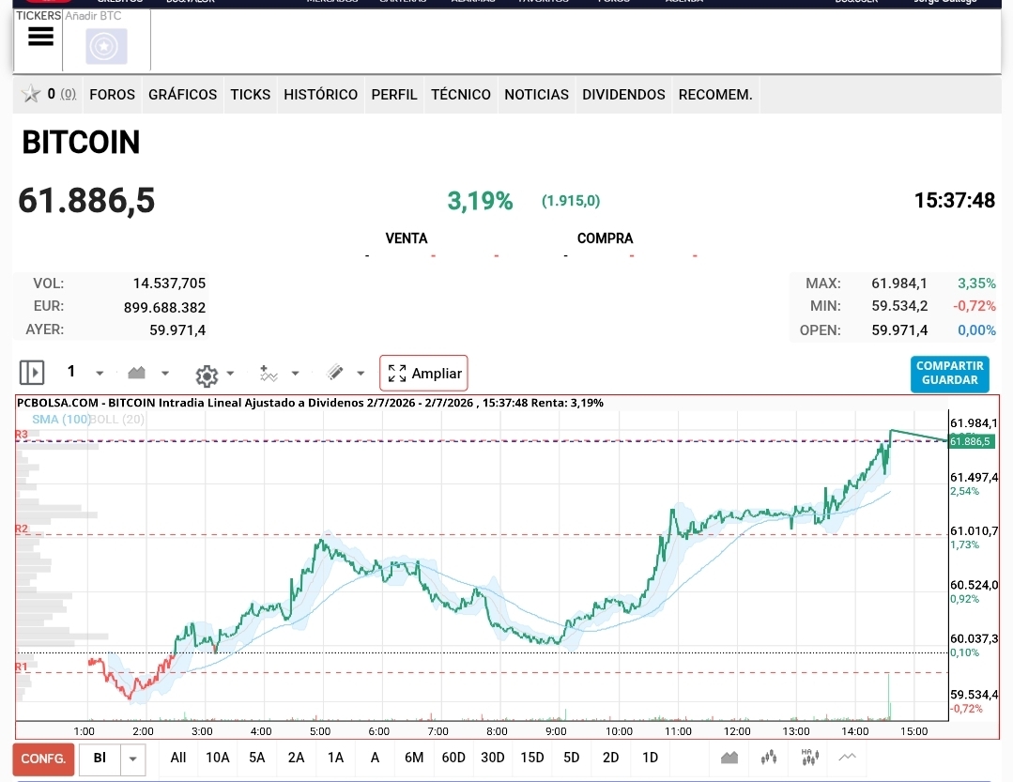The image size is (1013, 782).
Task: Click the MIN value 59.534,2
Action: [x=899, y=306]
